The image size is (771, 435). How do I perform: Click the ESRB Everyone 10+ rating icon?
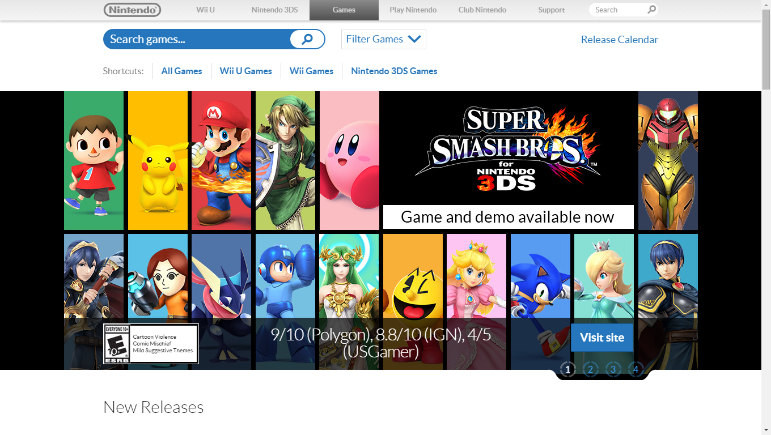click(x=116, y=344)
